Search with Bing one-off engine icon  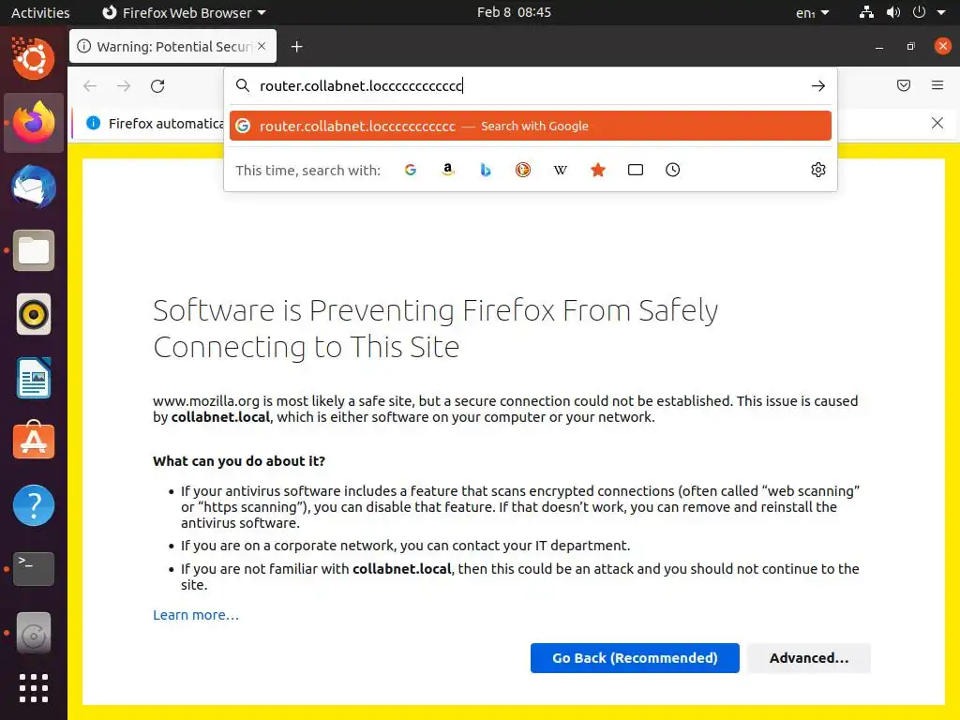[x=486, y=170]
